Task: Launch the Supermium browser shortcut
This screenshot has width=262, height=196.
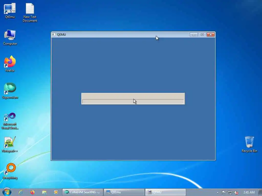Action: tap(10, 91)
